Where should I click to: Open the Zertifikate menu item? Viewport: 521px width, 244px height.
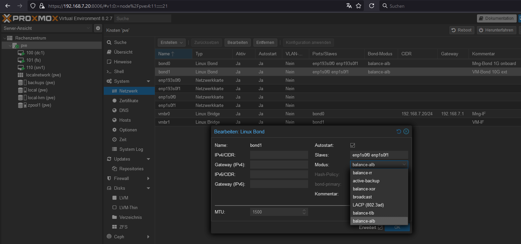[129, 101]
